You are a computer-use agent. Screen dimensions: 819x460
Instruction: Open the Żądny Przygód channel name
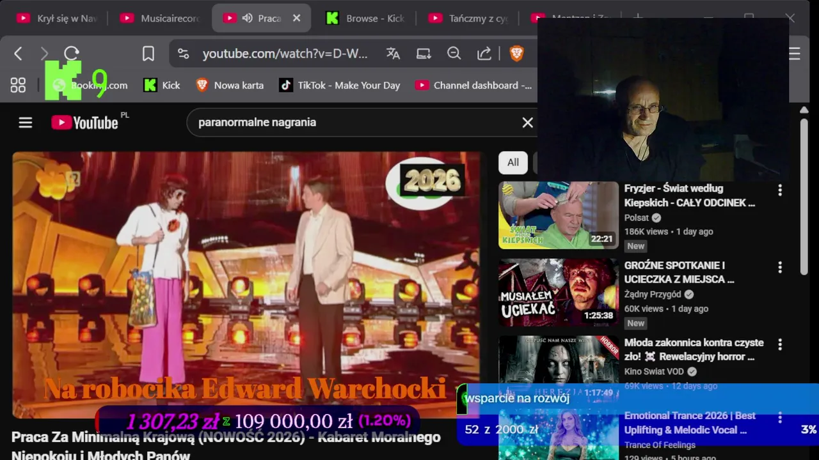[653, 295]
